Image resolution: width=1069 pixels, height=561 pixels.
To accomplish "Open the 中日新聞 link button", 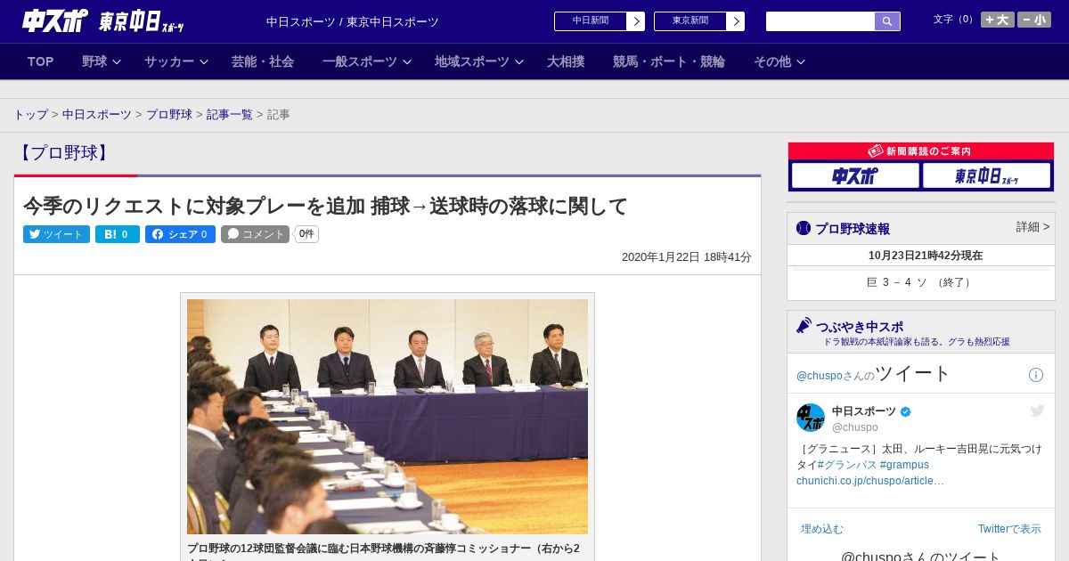I will click(600, 21).
